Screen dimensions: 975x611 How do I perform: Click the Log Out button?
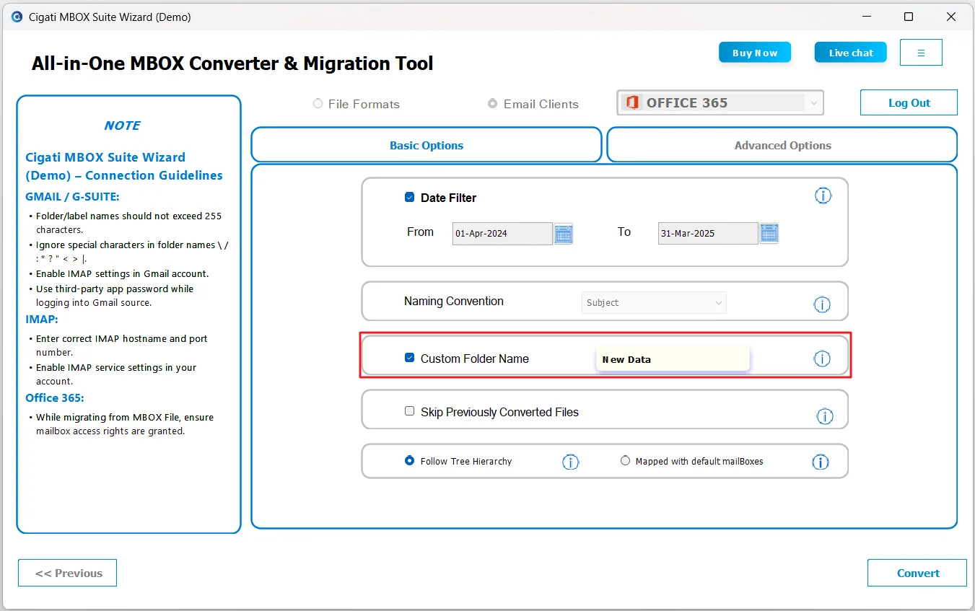(909, 102)
